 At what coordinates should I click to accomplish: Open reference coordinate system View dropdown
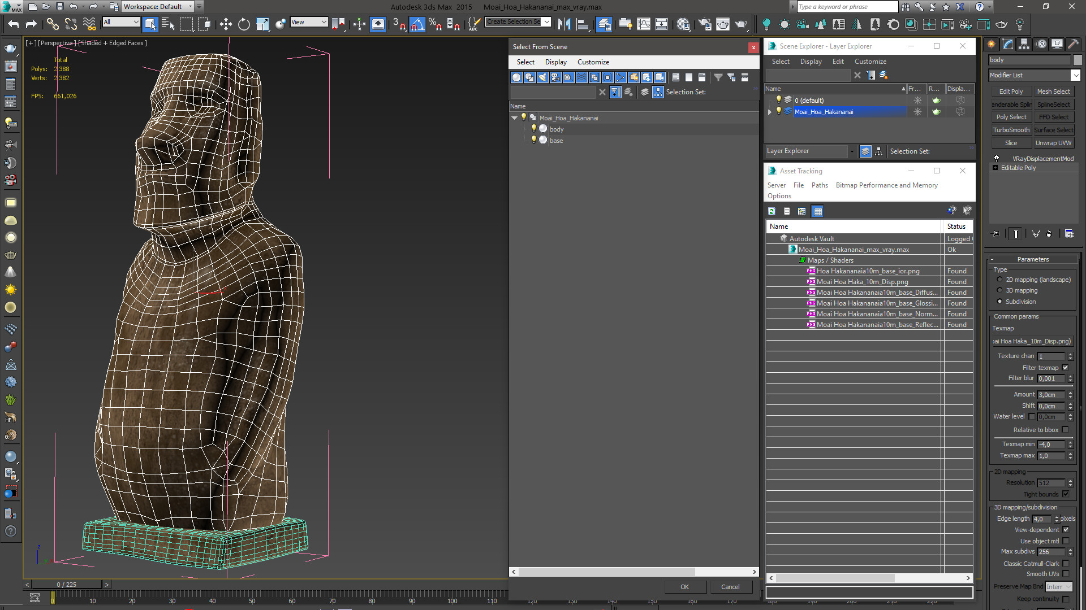309,22
